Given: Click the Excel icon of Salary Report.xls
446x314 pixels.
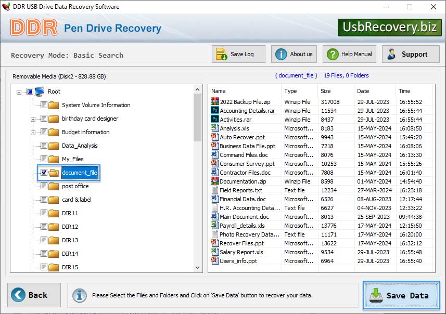Looking at the screenshot, I should pyautogui.click(x=215, y=251).
